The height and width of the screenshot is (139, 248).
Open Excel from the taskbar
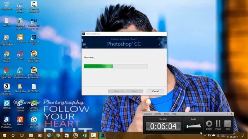[x=84, y=136]
